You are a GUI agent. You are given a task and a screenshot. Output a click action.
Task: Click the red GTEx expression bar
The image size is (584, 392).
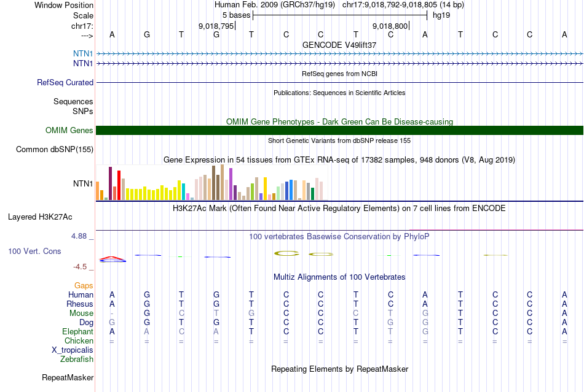click(119, 185)
